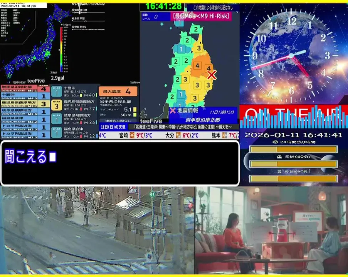This screenshot has width=348, height=277.
Task: Click the icon beside 長針(60分) label
Action: [x=279, y=157]
